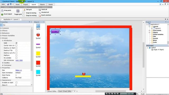Open the quick-access toolbar dropdown arrow

13,4
